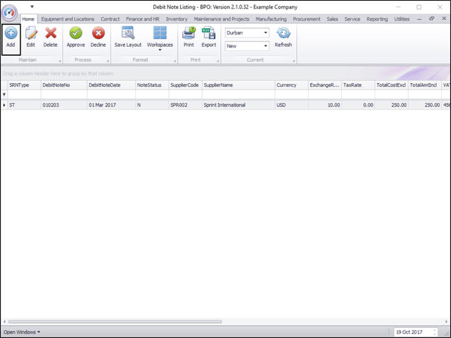The height and width of the screenshot is (338, 451).
Task: Expand the Print group launcher
Action: point(218,61)
